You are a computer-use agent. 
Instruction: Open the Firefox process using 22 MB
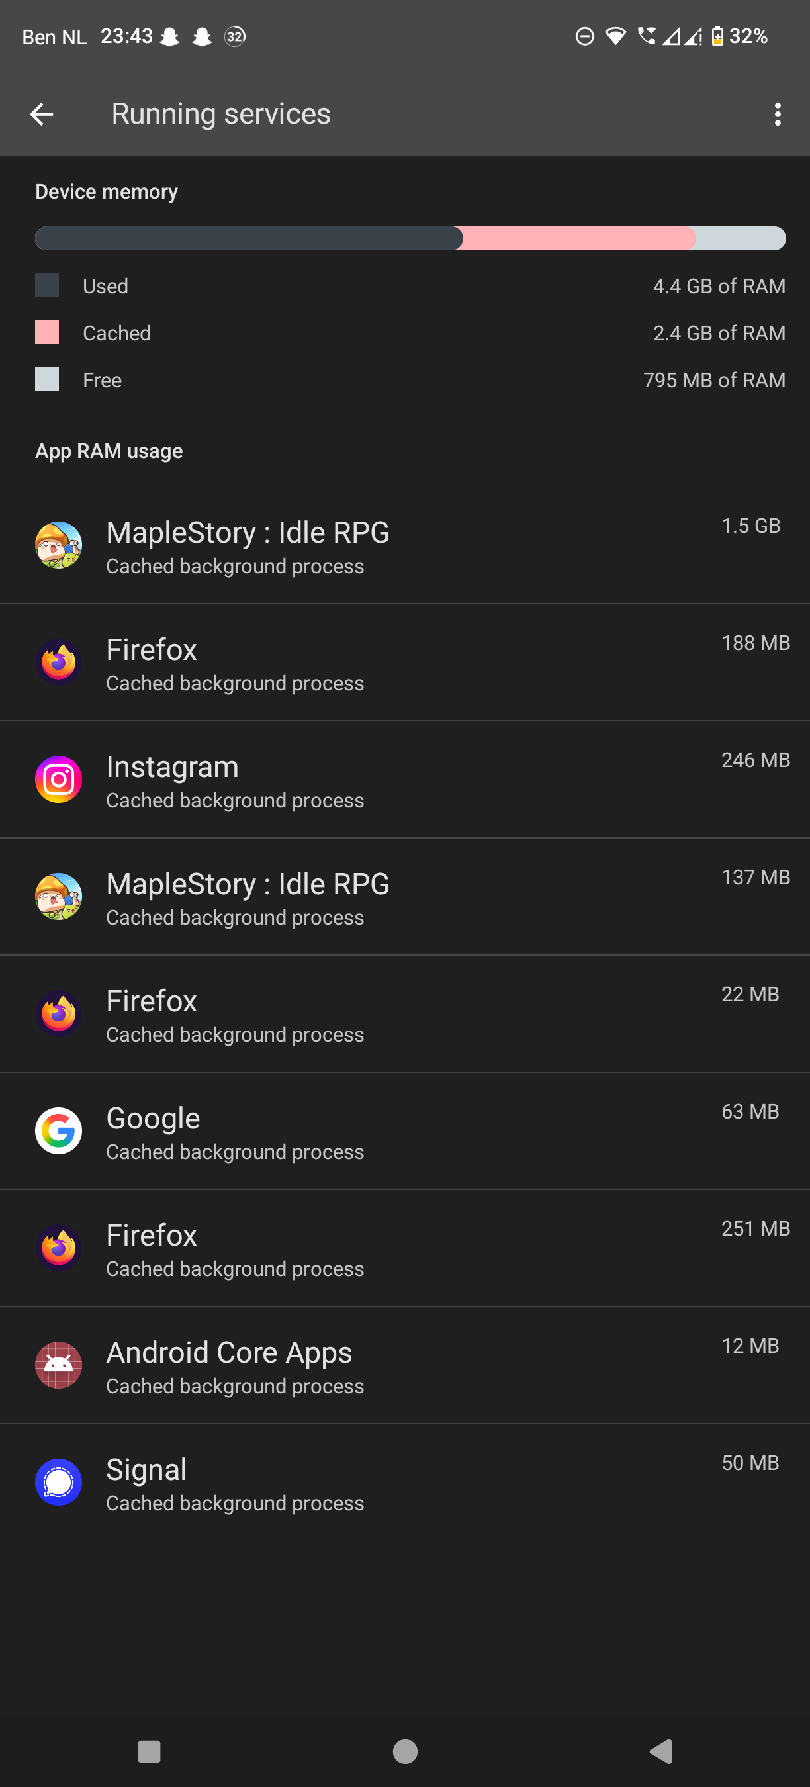click(x=405, y=1013)
